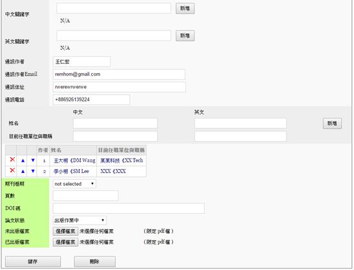Move author 王大明 down with blue arrow
This screenshot has height=270, width=354.
point(33,160)
